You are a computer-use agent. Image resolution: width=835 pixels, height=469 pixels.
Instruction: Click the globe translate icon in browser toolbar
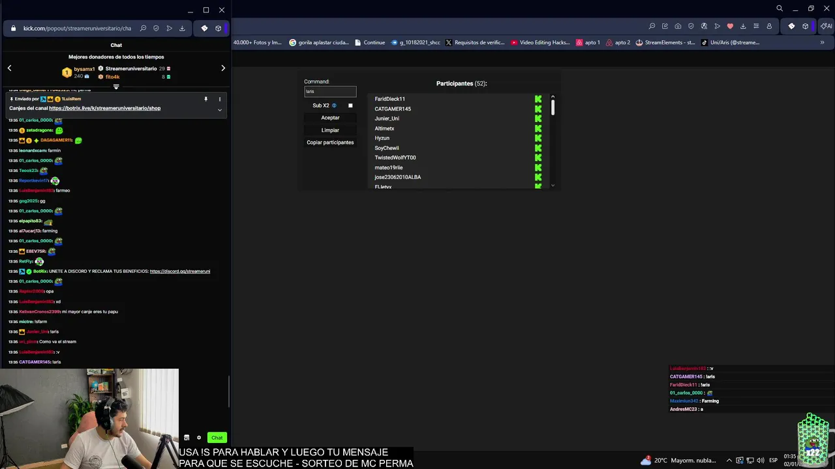pyautogui.click(x=704, y=26)
